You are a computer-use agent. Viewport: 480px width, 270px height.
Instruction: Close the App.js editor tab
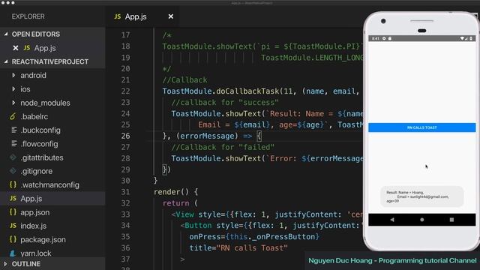click(x=171, y=16)
